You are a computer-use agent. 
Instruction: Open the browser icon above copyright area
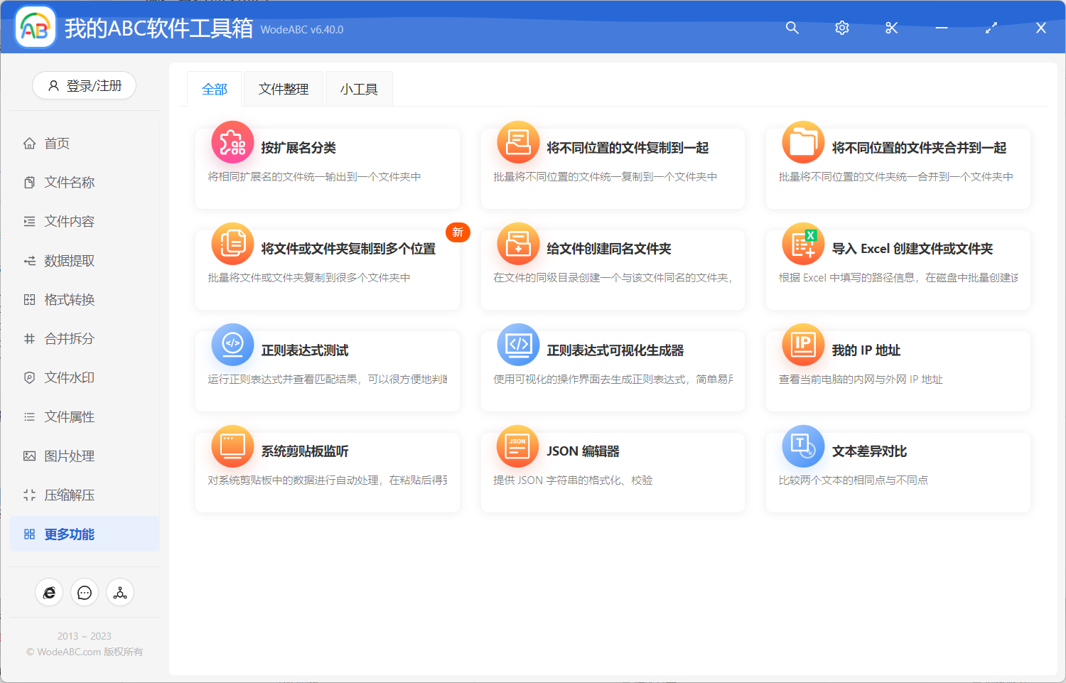(49, 592)
